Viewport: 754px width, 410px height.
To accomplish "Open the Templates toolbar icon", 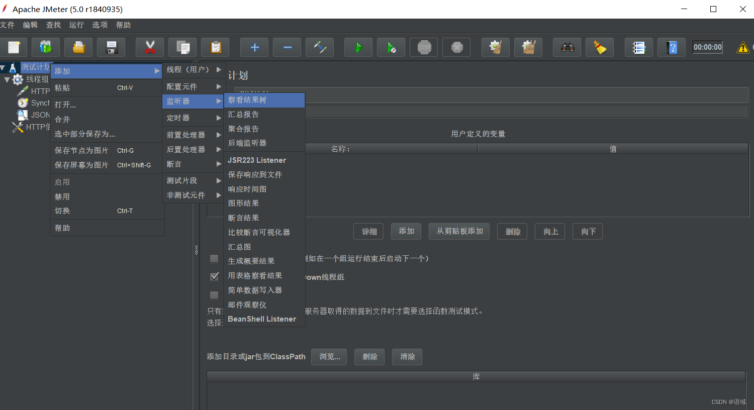I will coord(46,47).
